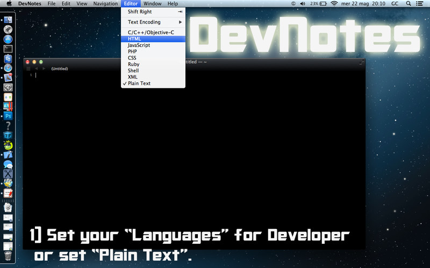Open Terminal from the dock
Screen dimensions: 430x268
(8, 49)
